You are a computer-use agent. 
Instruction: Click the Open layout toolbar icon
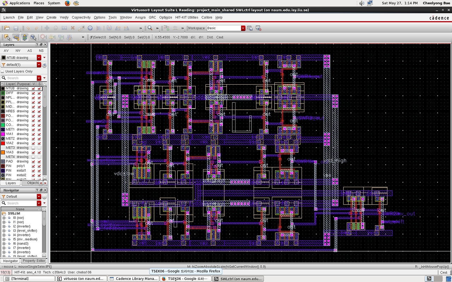click(8, 28)
